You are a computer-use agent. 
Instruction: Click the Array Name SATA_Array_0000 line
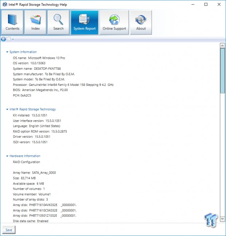click(x=34, y=173)
